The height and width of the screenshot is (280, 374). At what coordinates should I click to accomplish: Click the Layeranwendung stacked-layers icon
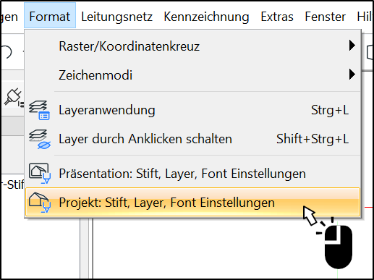tap(39, 110)
